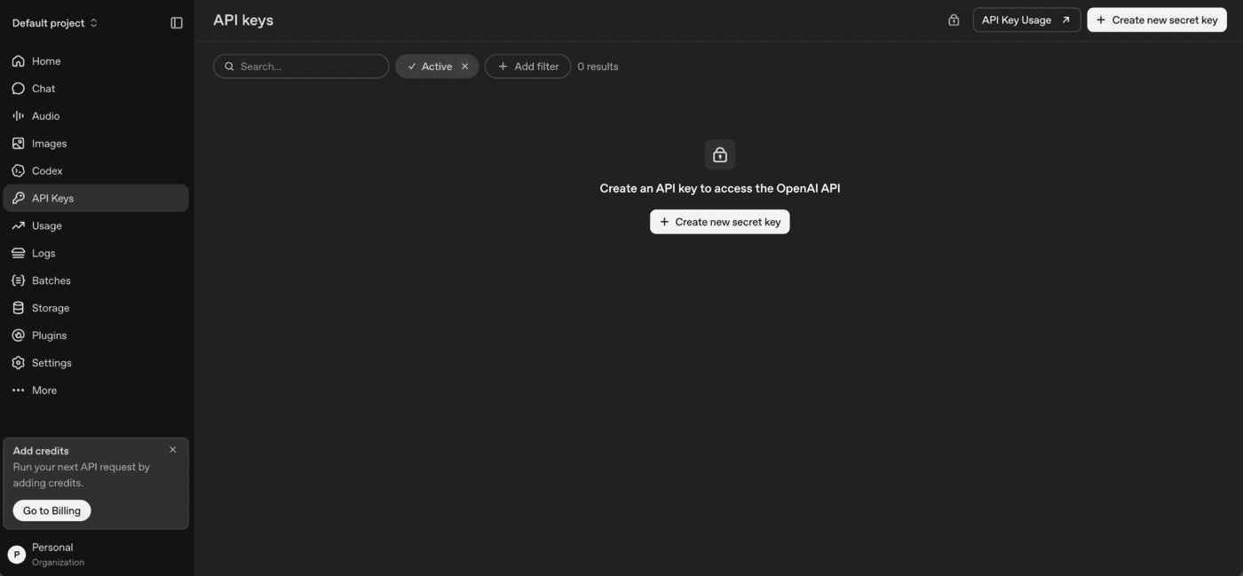The image size is (1243, 576).
Task: Open the Default project switcher dropdown
Action: 55,23
